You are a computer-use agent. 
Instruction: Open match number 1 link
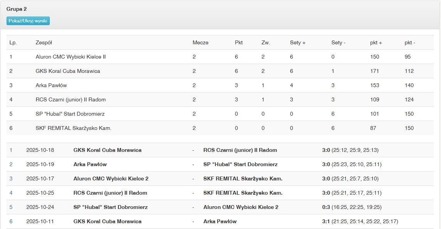click(x=11, y=150)
